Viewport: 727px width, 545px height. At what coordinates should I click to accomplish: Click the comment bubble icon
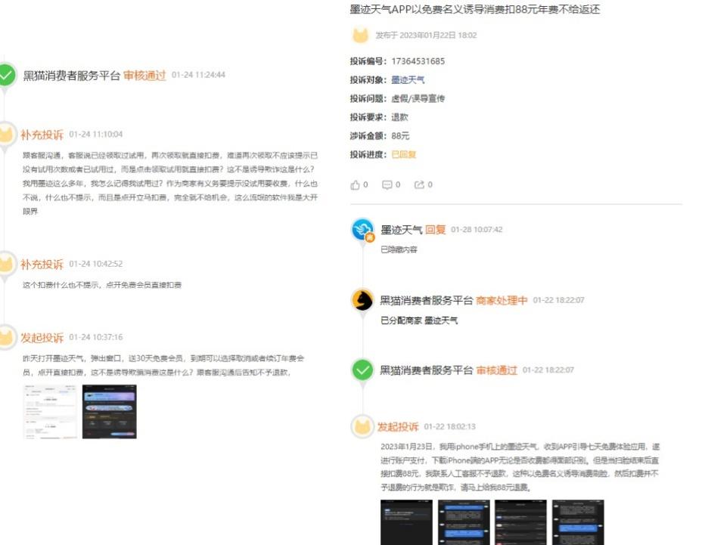387,184
